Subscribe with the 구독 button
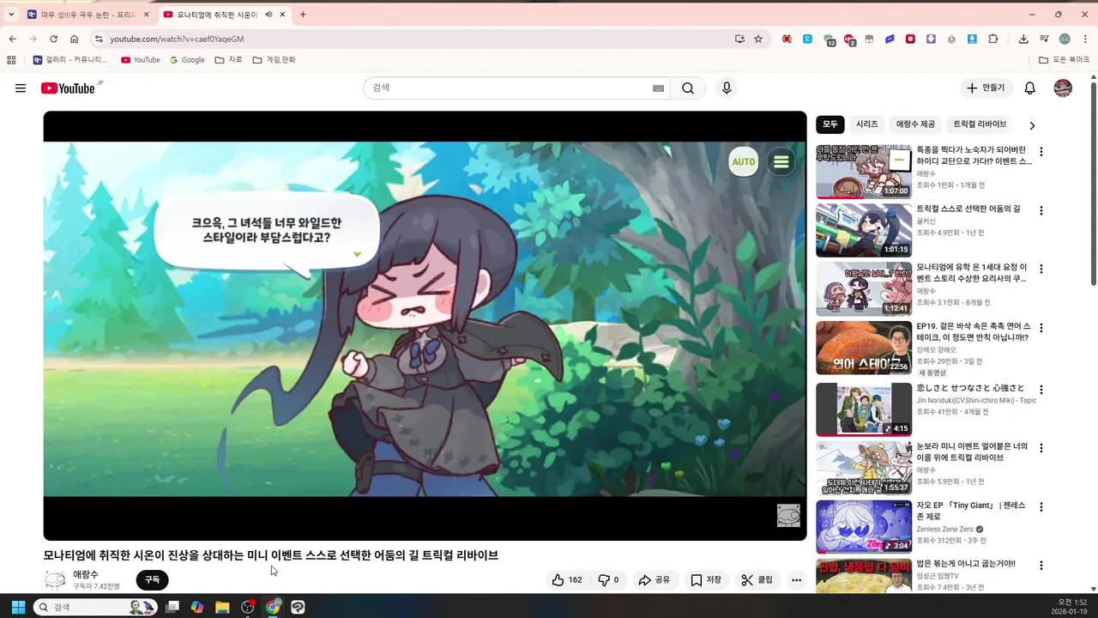The image size is (1098, 618). click(152, 580)
